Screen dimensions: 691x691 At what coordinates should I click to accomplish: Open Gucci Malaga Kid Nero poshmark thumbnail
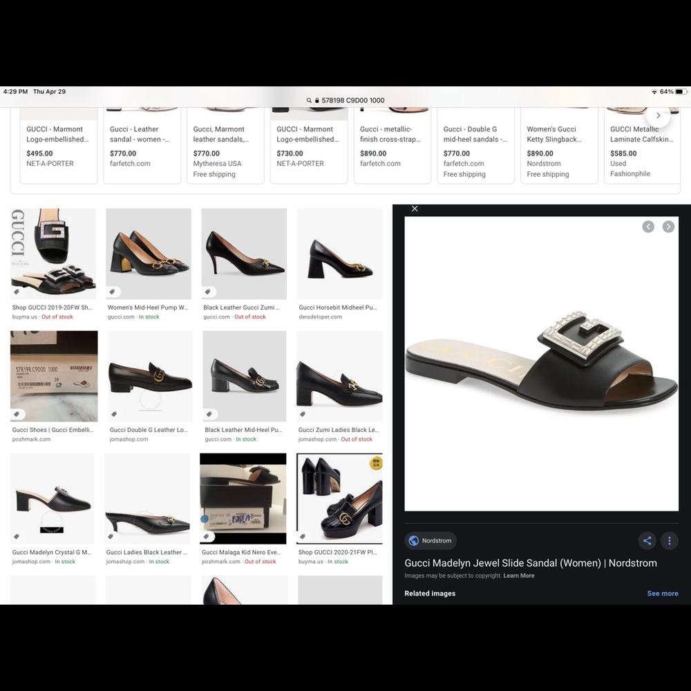(243, 498)
